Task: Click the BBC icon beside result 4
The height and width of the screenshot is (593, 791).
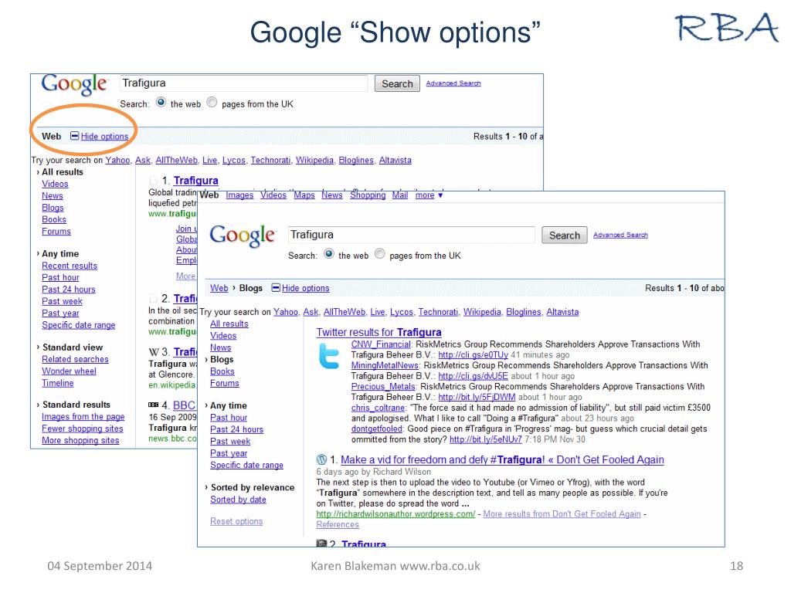Action: pos(154,405)
